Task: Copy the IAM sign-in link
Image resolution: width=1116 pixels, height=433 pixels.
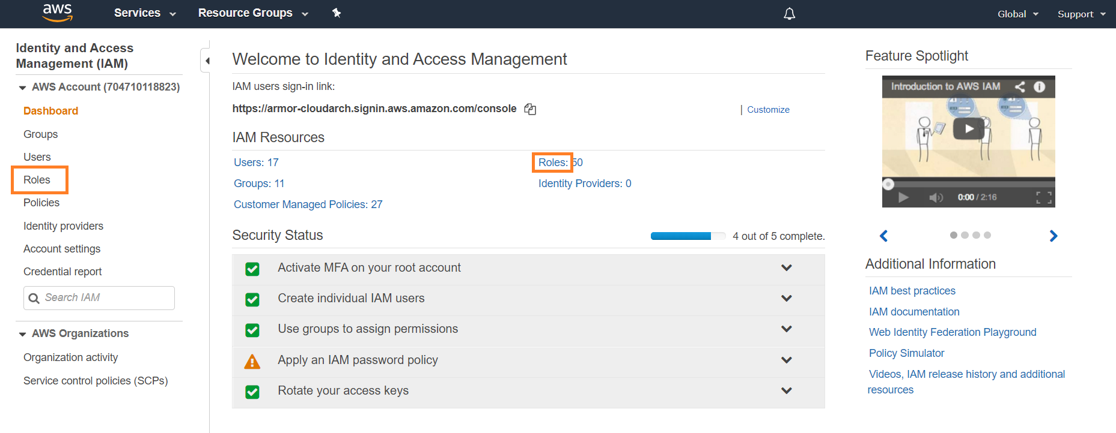Action: pos(530,109)
